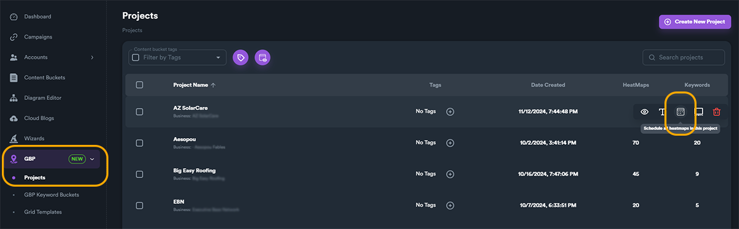Check the AZ SolarCare project checkbox

coord(139,112)
